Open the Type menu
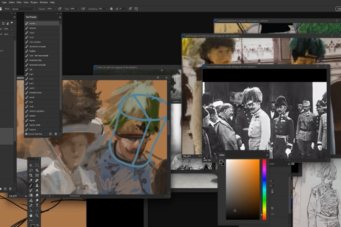Screen dimensions: 341x227 (x=4, y=2)
